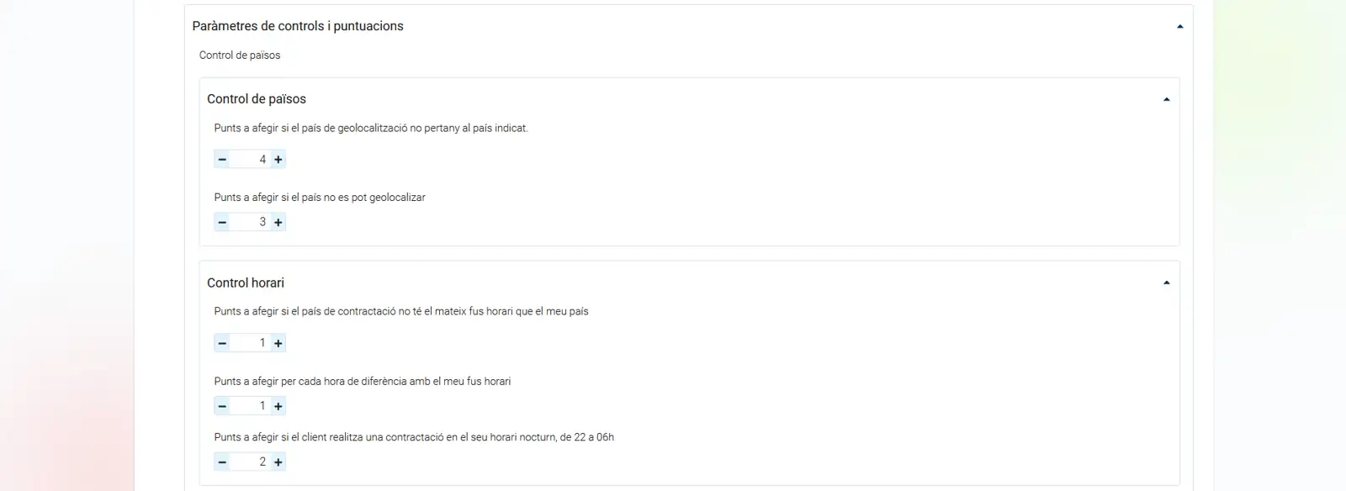The width and height of the screenshot is (1346, 491).
Task: Click the nighttime contracting points value field
Action: 251,462
